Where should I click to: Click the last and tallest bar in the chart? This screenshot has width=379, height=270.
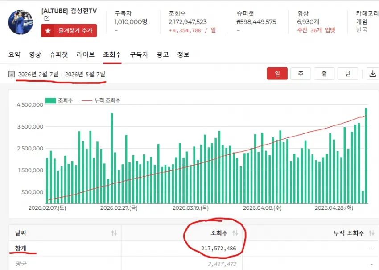coord(366,156)
